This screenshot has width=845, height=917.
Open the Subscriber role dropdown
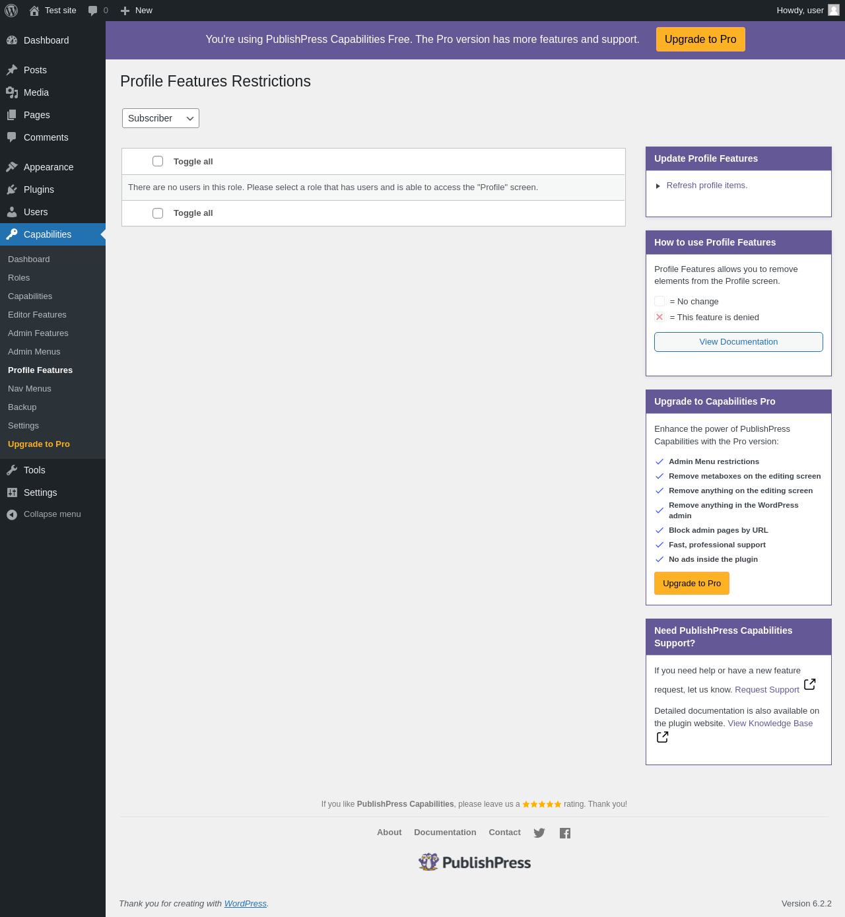[160, 118]
